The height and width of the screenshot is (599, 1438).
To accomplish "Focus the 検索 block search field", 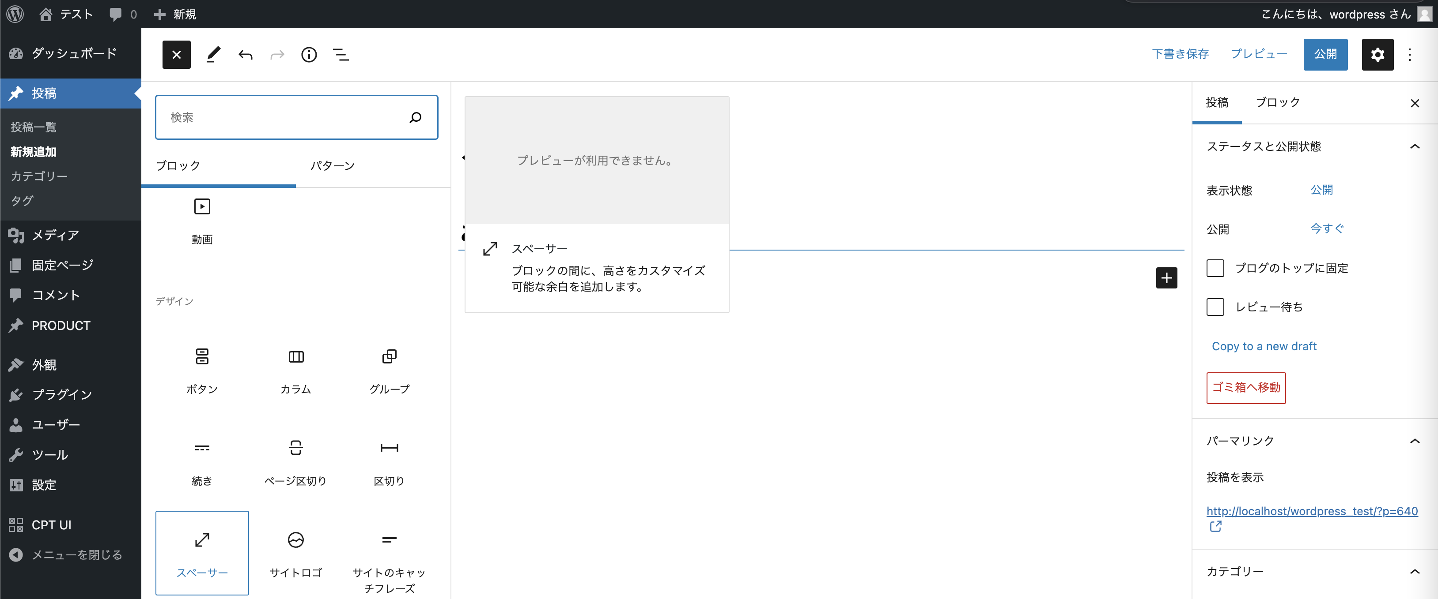I will point(296,117).
